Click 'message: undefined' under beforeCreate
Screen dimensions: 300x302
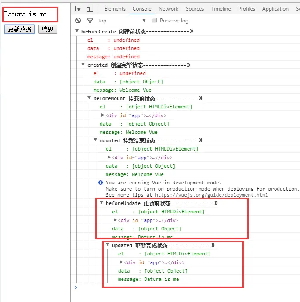[x=113, y=57]
